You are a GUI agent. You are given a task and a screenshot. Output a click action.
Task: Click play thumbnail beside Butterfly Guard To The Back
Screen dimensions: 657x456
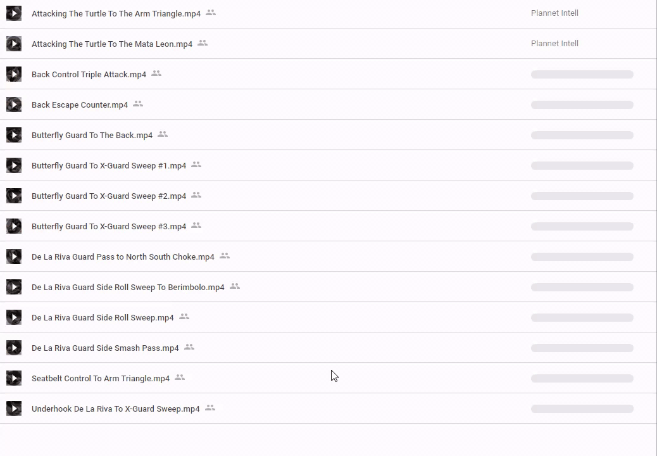click(x=14, y=135)
